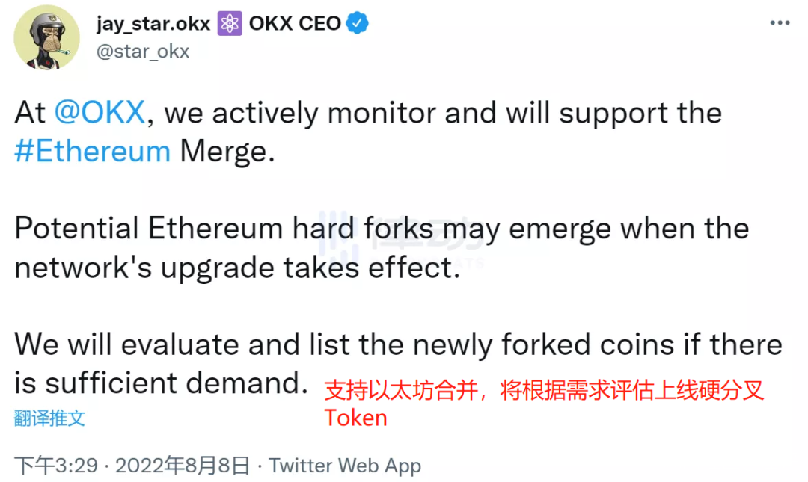808x482 pixels.
Task: Open the more options three-dot menu
Action: [780, 23]
